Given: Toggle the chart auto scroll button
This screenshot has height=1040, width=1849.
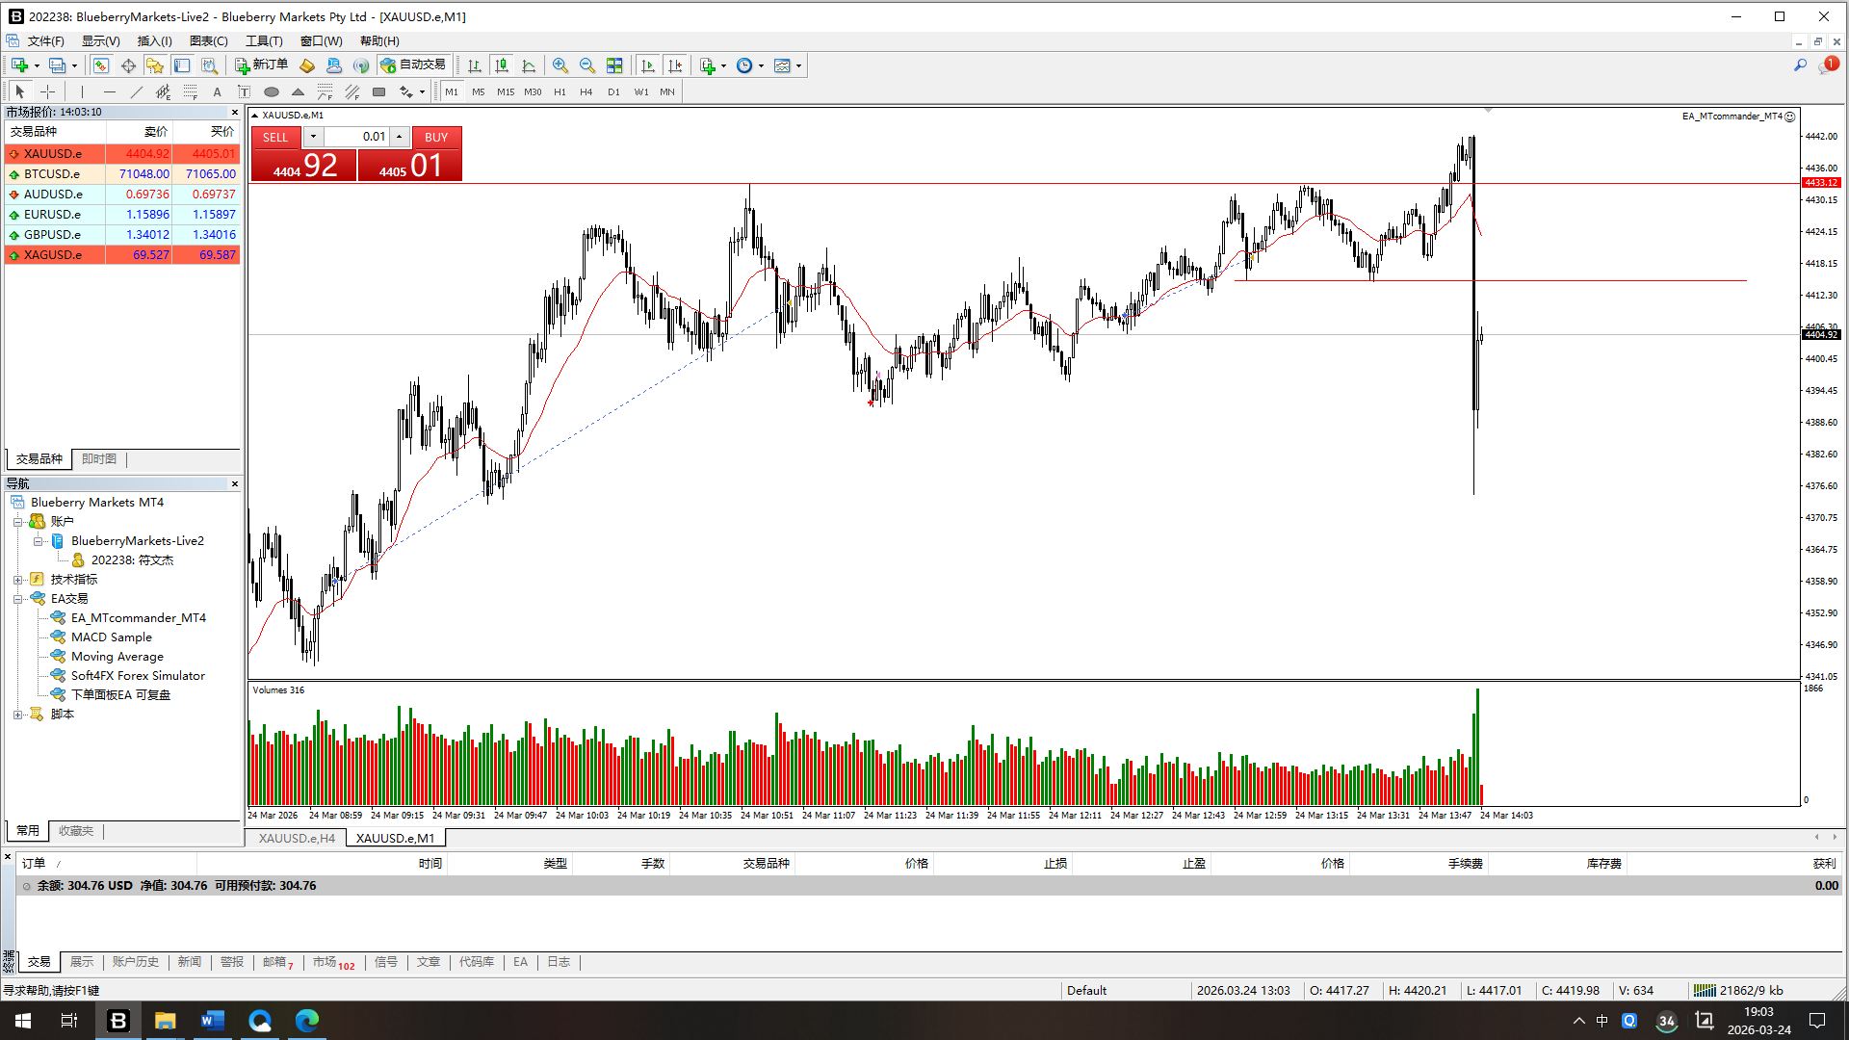Looking at the screenshot, I should 648,65.
